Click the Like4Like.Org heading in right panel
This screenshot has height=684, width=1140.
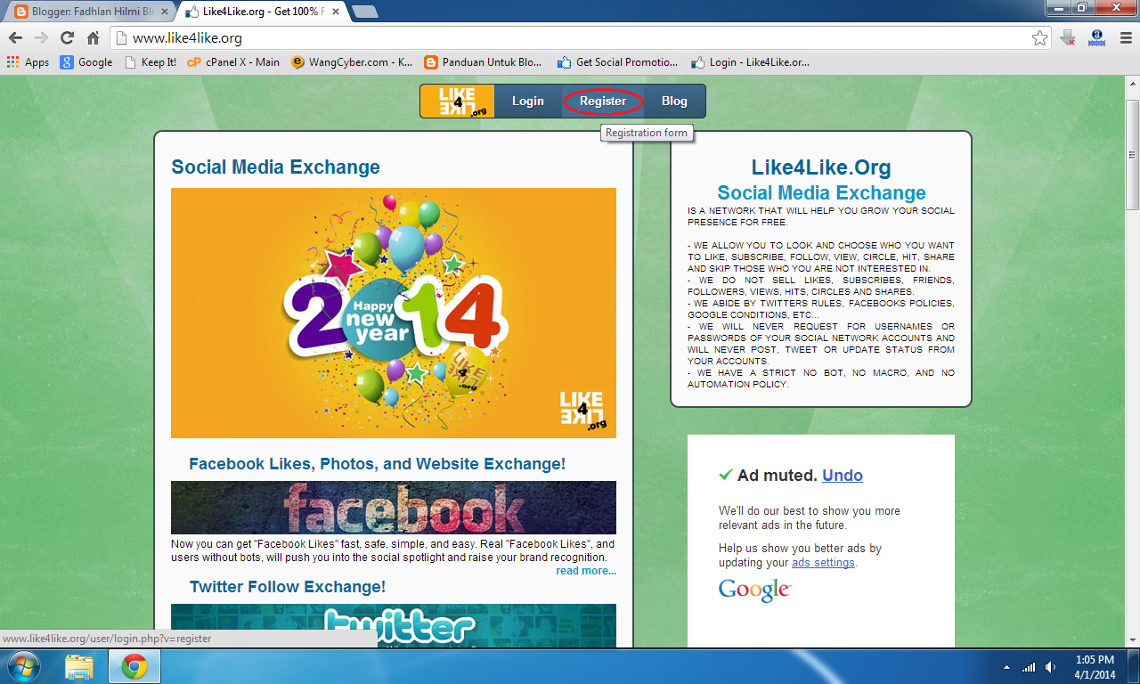click(x=821, y=167)
